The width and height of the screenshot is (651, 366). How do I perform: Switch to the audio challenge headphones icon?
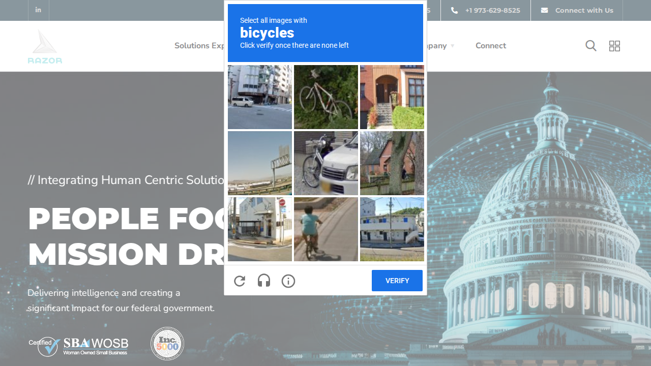264,281
